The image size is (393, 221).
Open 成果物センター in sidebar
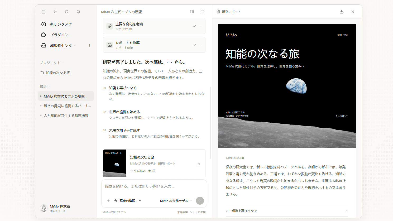[66, 46]
